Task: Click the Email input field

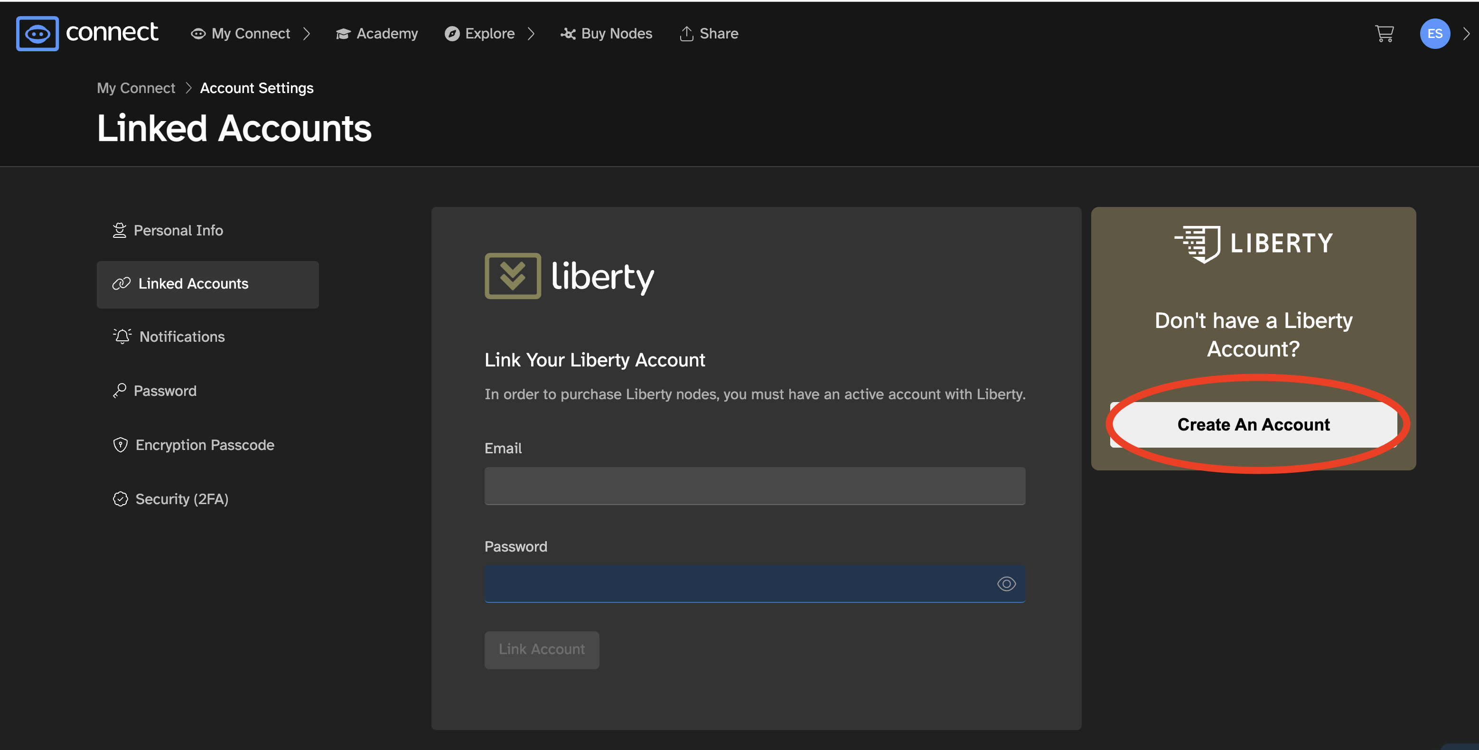Action: pyautogui.click(x=754, y=486)
